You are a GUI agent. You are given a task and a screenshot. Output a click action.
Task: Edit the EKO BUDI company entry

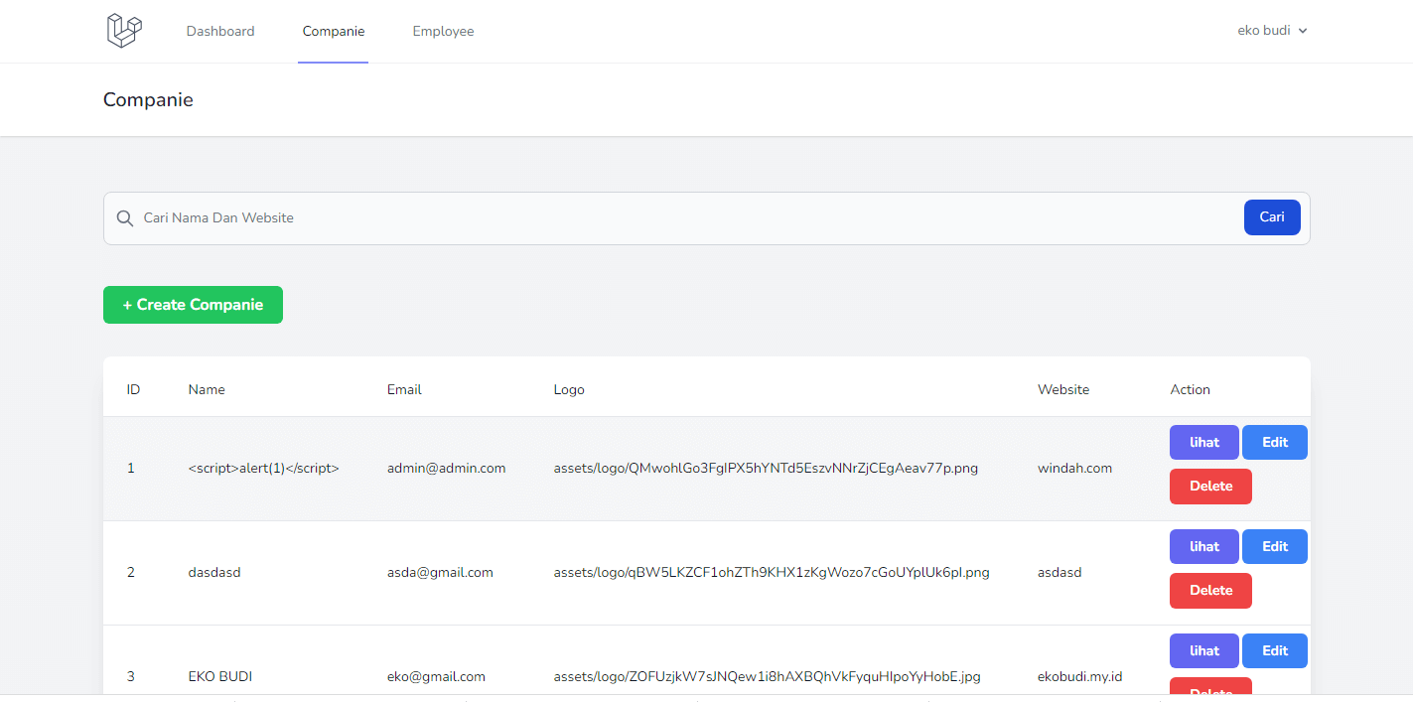[x=1275, y=651]
